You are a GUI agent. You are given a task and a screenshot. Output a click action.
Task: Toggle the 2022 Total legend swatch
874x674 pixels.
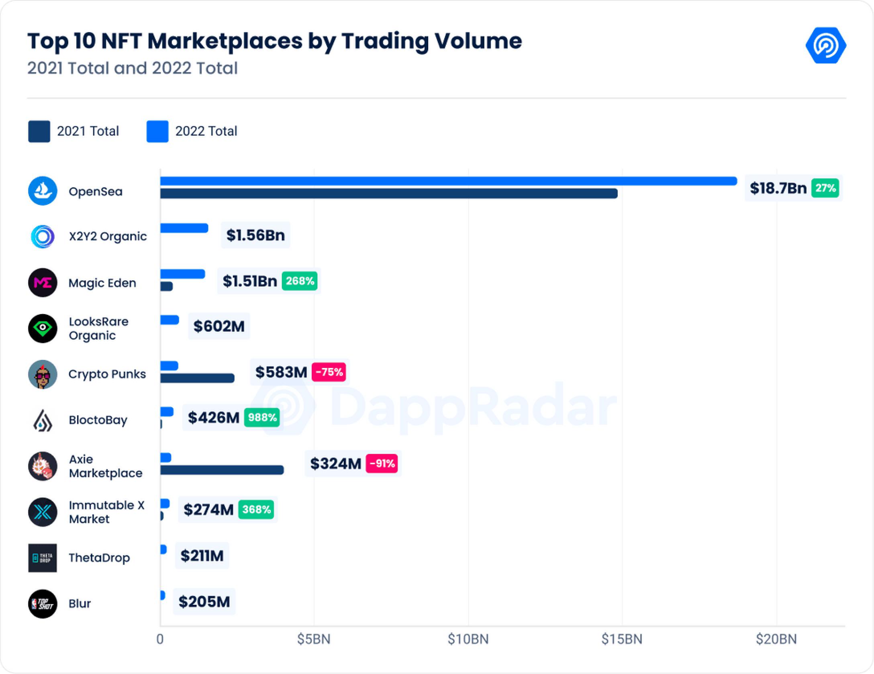[x=157, y=131]
